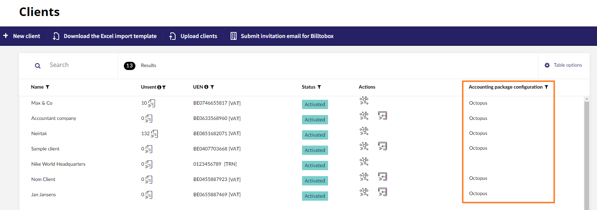Viewport: 597px width, 210px height.
Task: Click the Billtobox invitation building icon
Action: [234, 36]
